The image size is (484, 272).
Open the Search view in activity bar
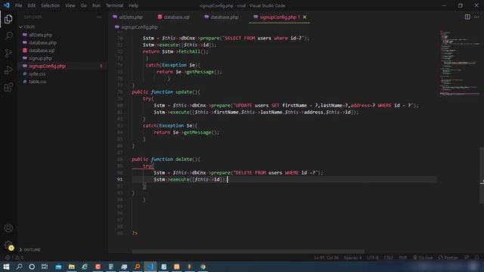[x=8, y=36]
